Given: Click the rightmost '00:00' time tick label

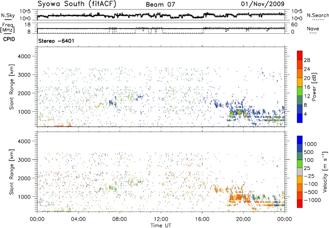Looking at the screenshot, I should point(285,219).
